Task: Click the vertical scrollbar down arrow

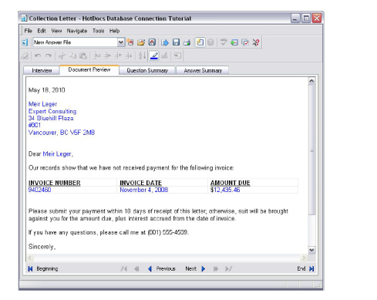Action: click(x=311, y=250)
